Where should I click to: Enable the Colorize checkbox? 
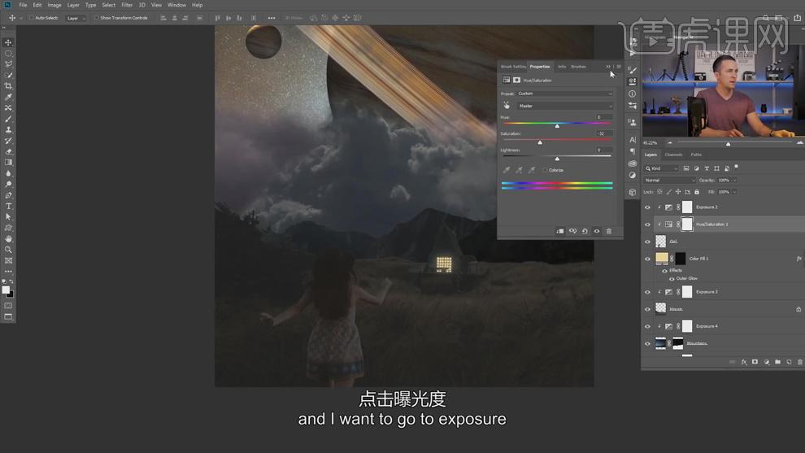(545, 170)
